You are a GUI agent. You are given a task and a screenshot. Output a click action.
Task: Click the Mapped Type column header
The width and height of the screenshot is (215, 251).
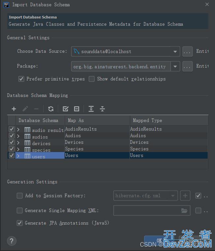[x=169, y=120]
